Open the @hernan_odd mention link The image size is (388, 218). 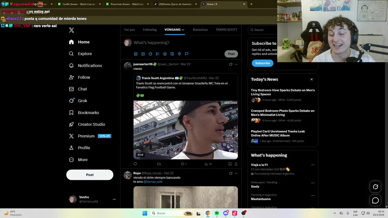coord(153,182)
